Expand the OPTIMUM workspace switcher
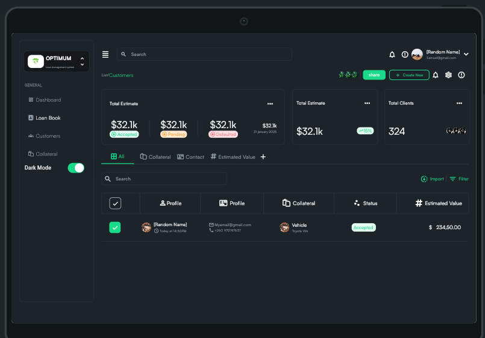This screenshot has height=338, width=485. [x=82, y=61]
